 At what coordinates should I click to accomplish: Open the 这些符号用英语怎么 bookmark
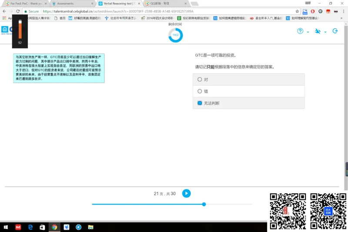(121, 18)
